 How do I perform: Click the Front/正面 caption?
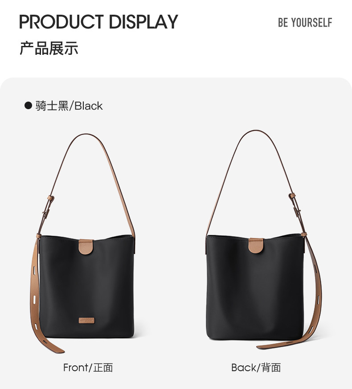(x=88, y=368)
